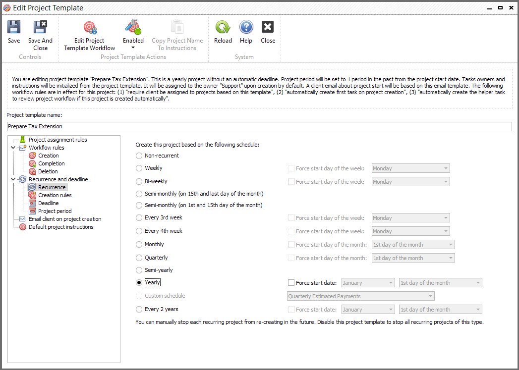Open Edit Project Template Workflow
519x370 pixels.
pos(89,36)
